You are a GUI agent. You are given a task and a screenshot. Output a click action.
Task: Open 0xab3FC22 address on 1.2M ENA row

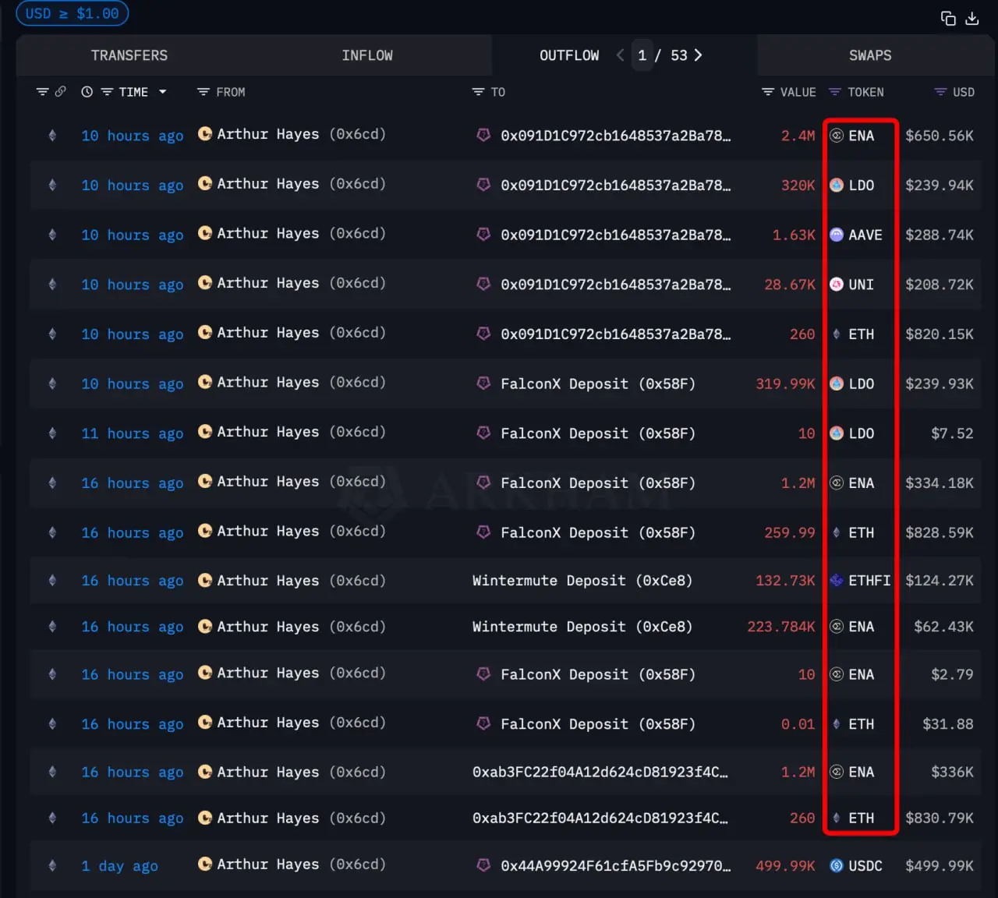[600, 772]
